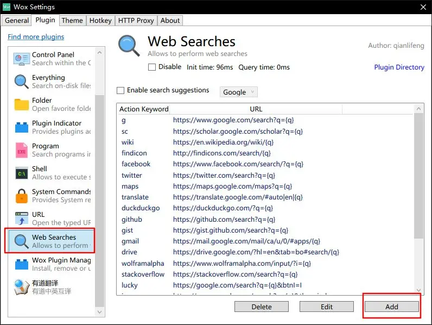This screenshot has width=432, height=325.
Task: Enable search suggestions checkbox
Action: point(120,90)
